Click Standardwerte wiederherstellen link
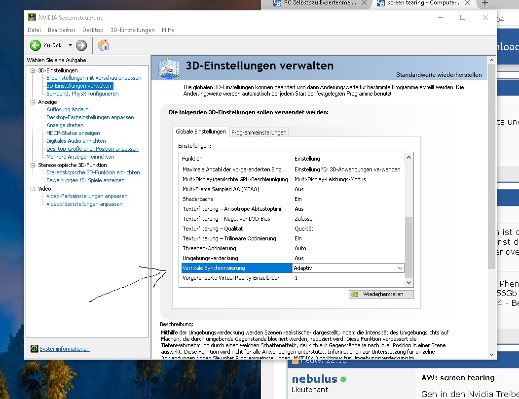 pos(439,75)
